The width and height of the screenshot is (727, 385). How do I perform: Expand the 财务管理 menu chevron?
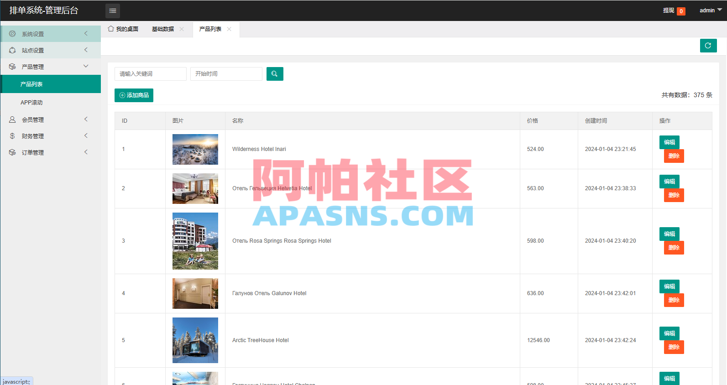[86, 135]
